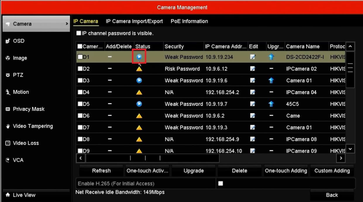363x202 pixels.
Task: Enable IP channel password is visible checkbox
Action: [79, 33]
